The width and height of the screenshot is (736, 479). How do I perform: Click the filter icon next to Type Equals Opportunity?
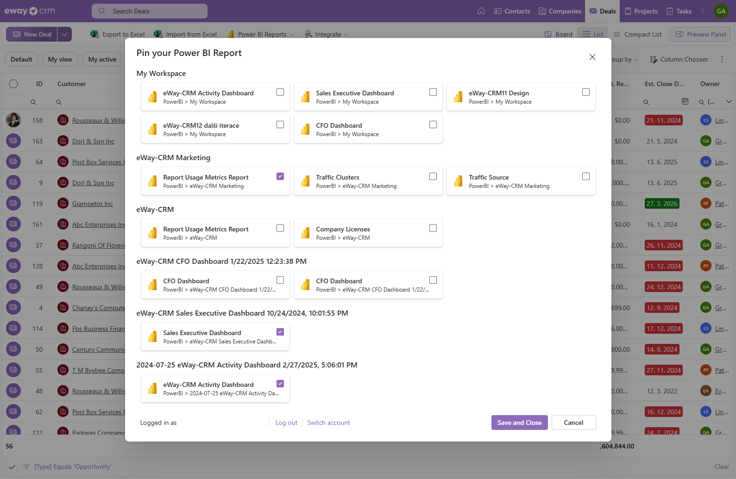click(26, 467)
